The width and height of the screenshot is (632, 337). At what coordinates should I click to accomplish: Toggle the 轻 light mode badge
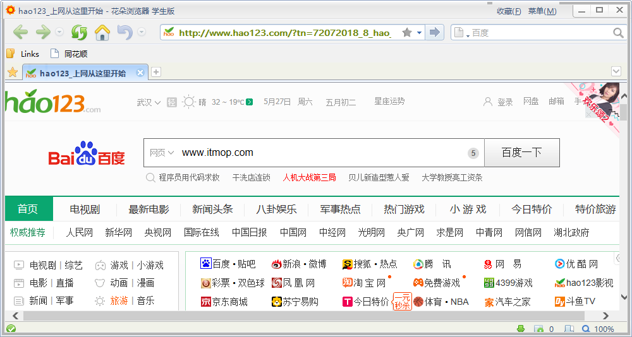tap(172, 102)
